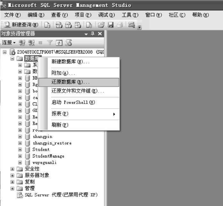Click the Activity Monitor toolbar icon
Screen dimensions: 223x206
(132, 25)
